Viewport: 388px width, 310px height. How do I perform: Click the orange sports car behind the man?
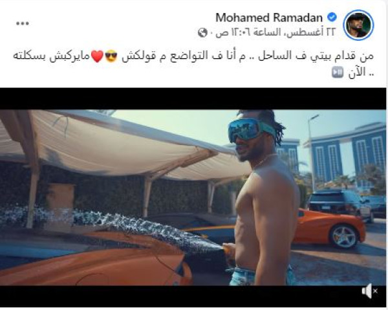pos(329,228)
